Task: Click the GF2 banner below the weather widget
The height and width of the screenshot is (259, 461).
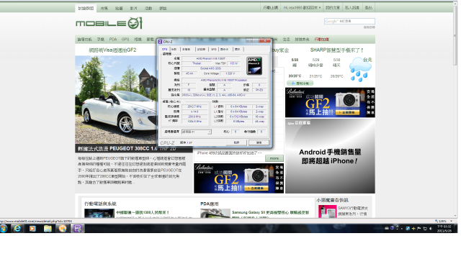Action: pyautogui.click(x=330, y=102)
